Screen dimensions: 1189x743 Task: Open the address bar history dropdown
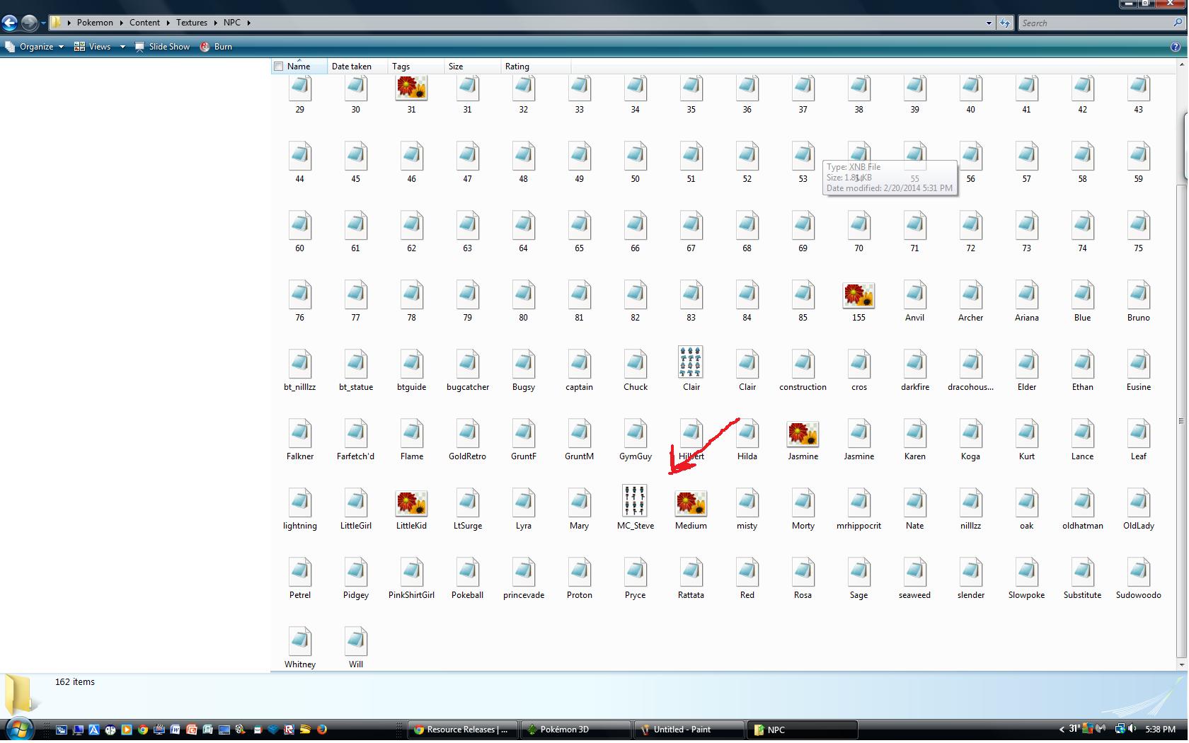[989, 23]
